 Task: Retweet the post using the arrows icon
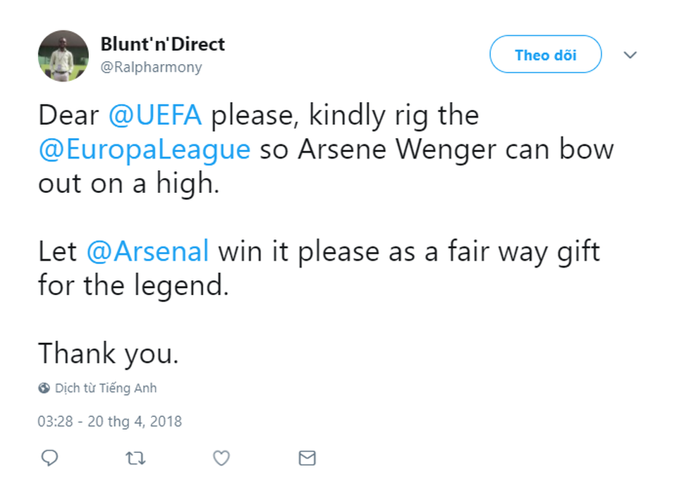click(x=135, y=458)
